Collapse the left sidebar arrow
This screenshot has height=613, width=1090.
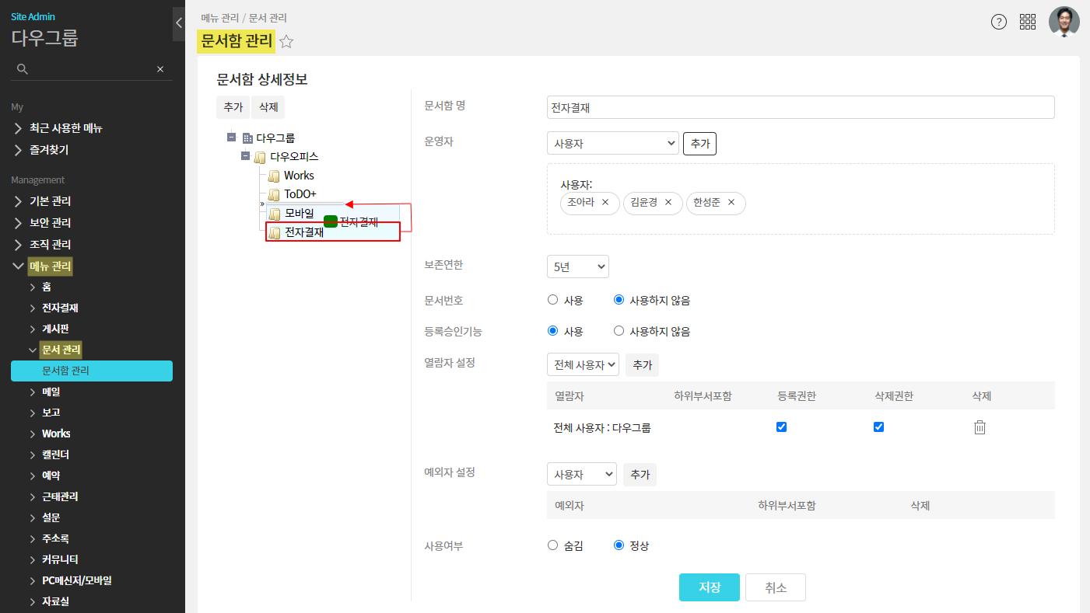pos(178,23)
